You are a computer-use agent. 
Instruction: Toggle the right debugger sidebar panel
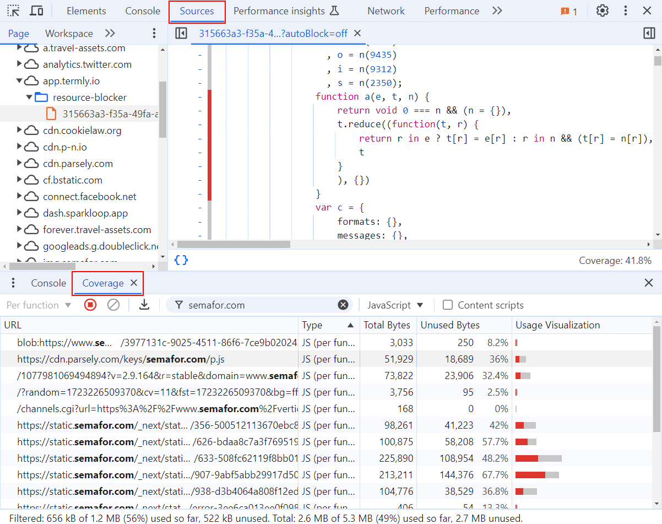[x=649, y=33]
